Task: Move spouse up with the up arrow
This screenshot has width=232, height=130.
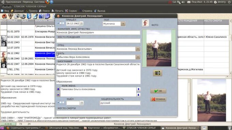Action: [139, 89]
